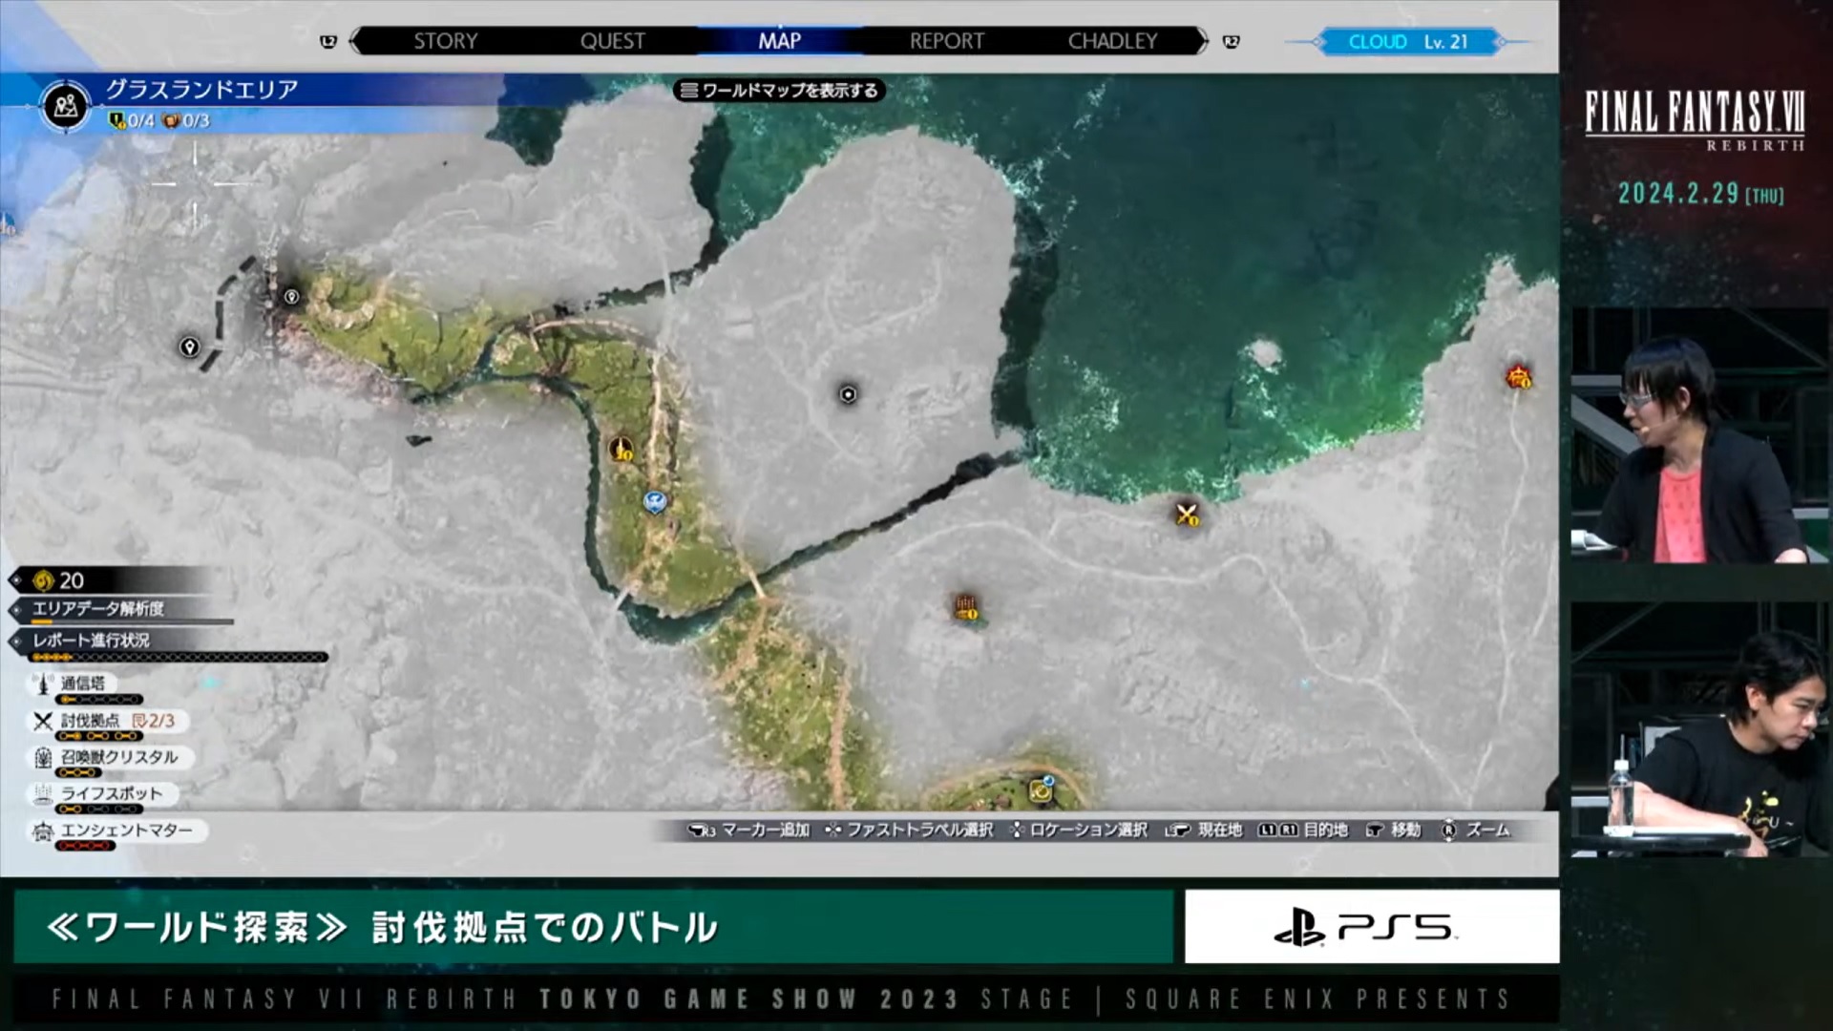Select the orange excavation marker south of center

pyautogui.click(x=966, y=606)
